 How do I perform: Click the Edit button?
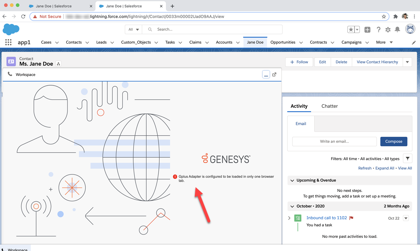pos(322,62)
